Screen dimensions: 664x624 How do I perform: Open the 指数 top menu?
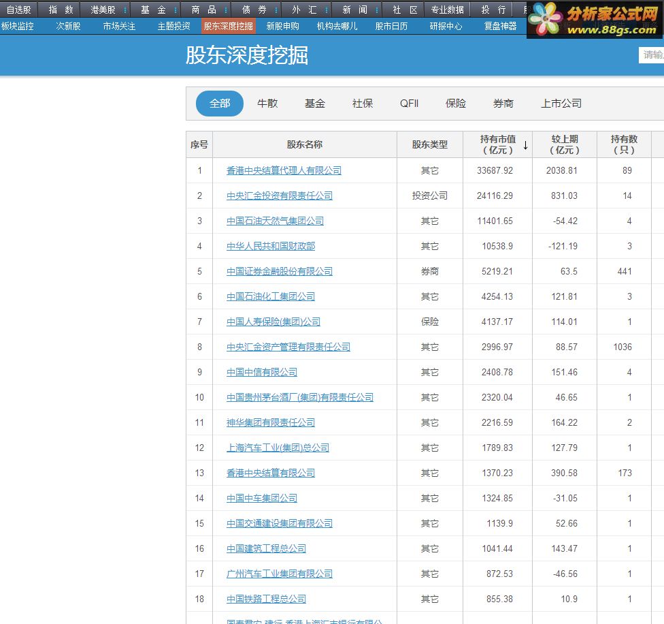tap(61, 10)
